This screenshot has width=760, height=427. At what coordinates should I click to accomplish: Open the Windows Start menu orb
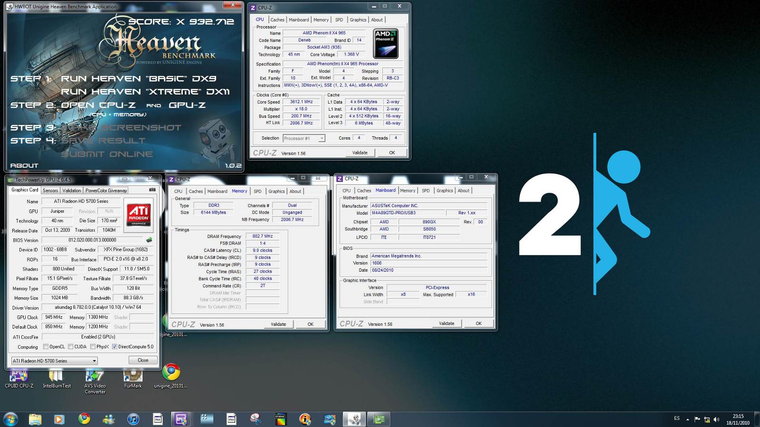point(10,419)
